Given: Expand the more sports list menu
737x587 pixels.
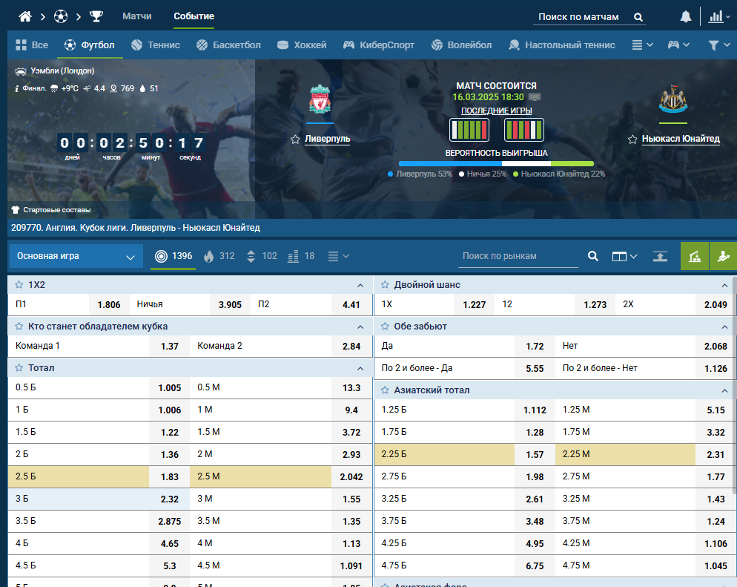Looking at the screenshot, I should pyautogui.click(x=642, y=45).
